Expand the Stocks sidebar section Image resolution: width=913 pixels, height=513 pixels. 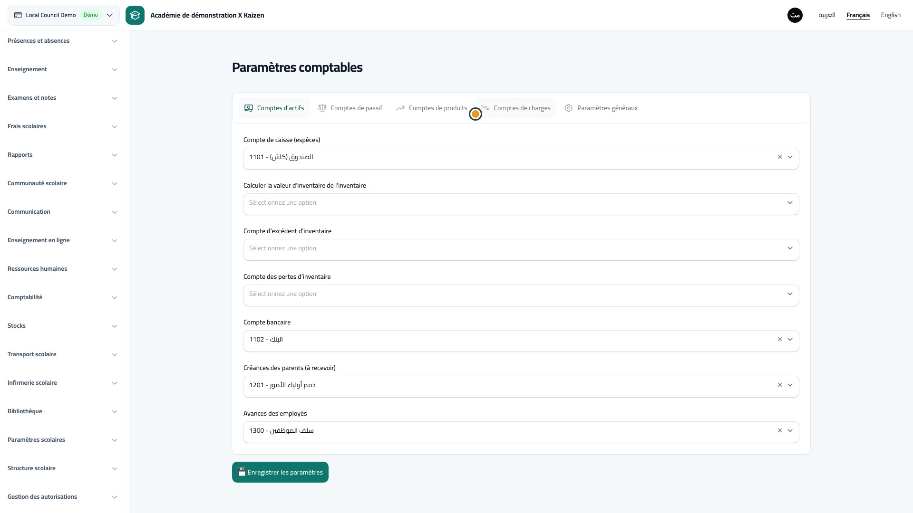click(62, 326)
